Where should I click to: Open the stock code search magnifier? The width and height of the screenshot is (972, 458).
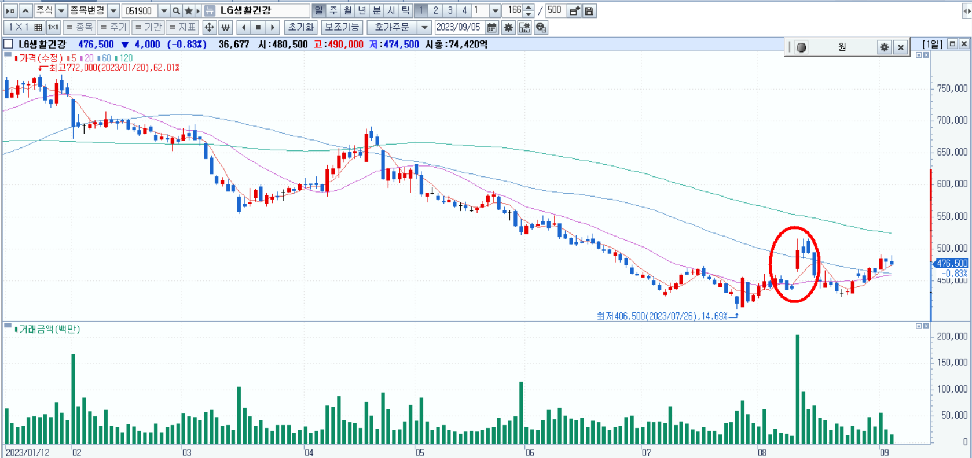tap(177, 10)
